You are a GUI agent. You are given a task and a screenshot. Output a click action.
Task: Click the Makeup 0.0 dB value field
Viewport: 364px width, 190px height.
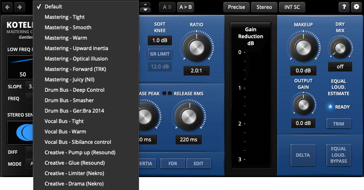303,71
